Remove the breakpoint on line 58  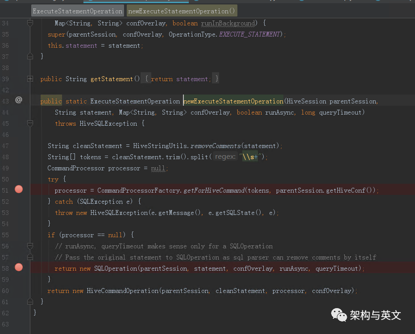coord(19,268)
